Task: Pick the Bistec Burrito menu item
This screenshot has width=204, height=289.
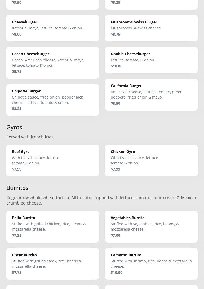Action: [x=52, y=263]
